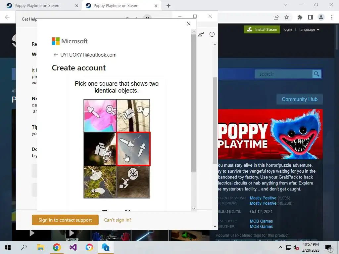Open a new Chrome tab
Viewport: 339px width, 254px height.
coord(169,6)
